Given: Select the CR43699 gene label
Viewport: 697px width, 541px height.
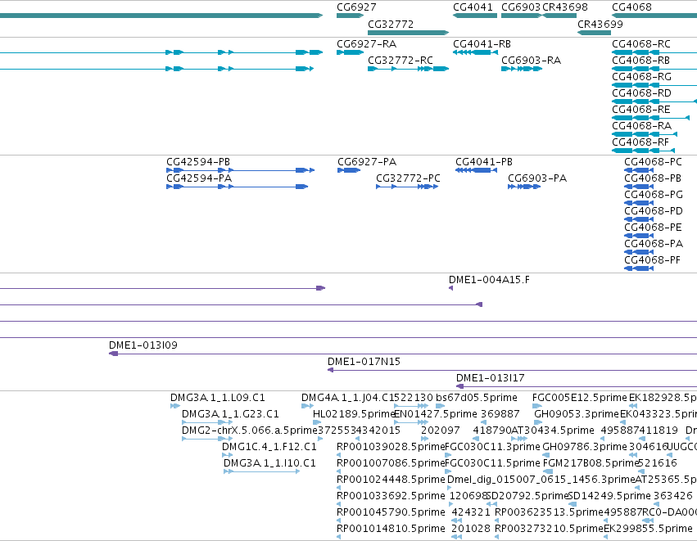Looking at the screenshot, I should click(600, 24).
